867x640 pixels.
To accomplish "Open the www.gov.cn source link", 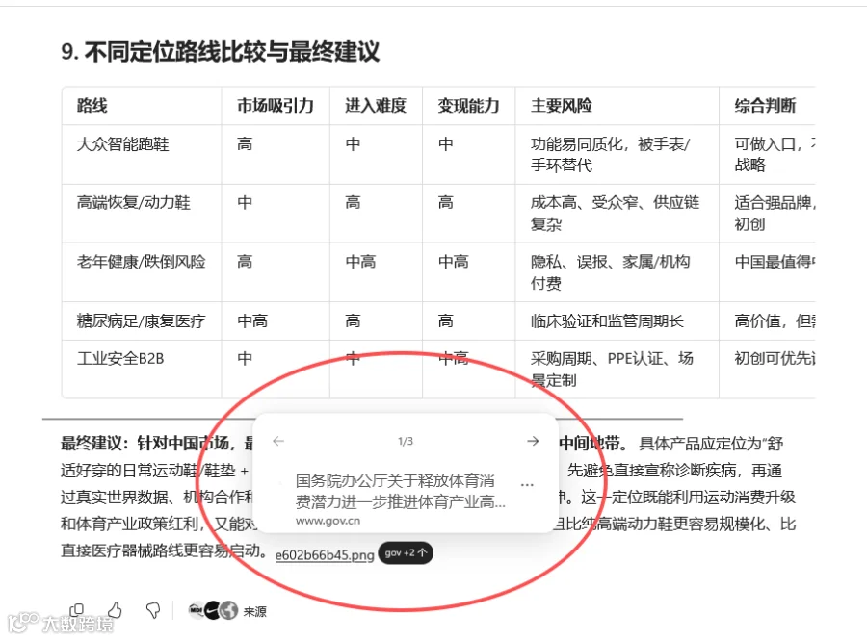I will (x=328, y=521).
